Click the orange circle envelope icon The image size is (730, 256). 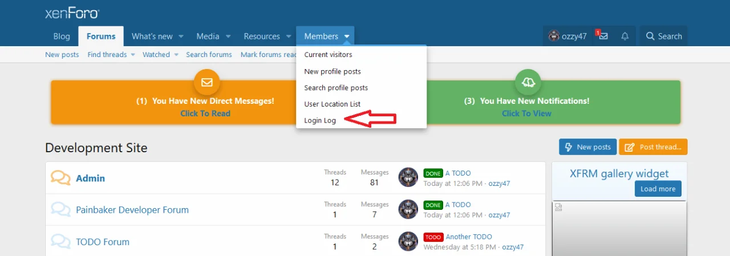(206, 82)
